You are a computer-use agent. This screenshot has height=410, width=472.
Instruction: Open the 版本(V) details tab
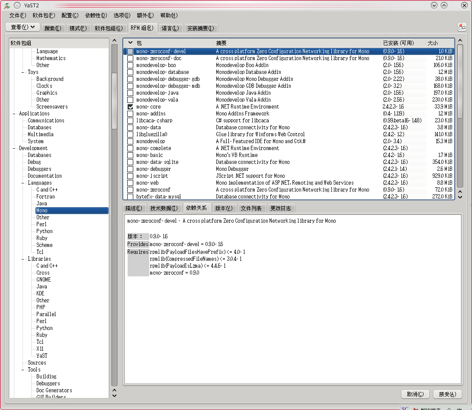[224, 208]
